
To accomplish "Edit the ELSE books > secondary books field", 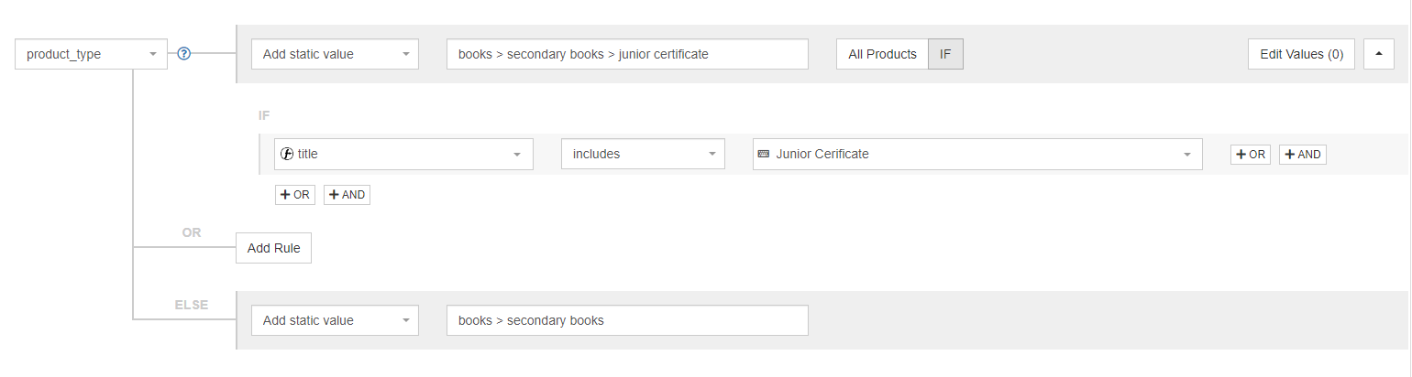I will pyautogui.click(x=627, y=320).
